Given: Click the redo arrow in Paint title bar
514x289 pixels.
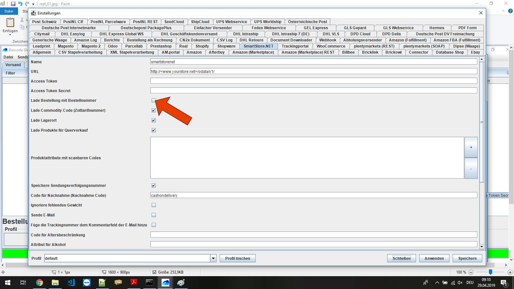Looking at the screenshot, I should tap(27, 4).
